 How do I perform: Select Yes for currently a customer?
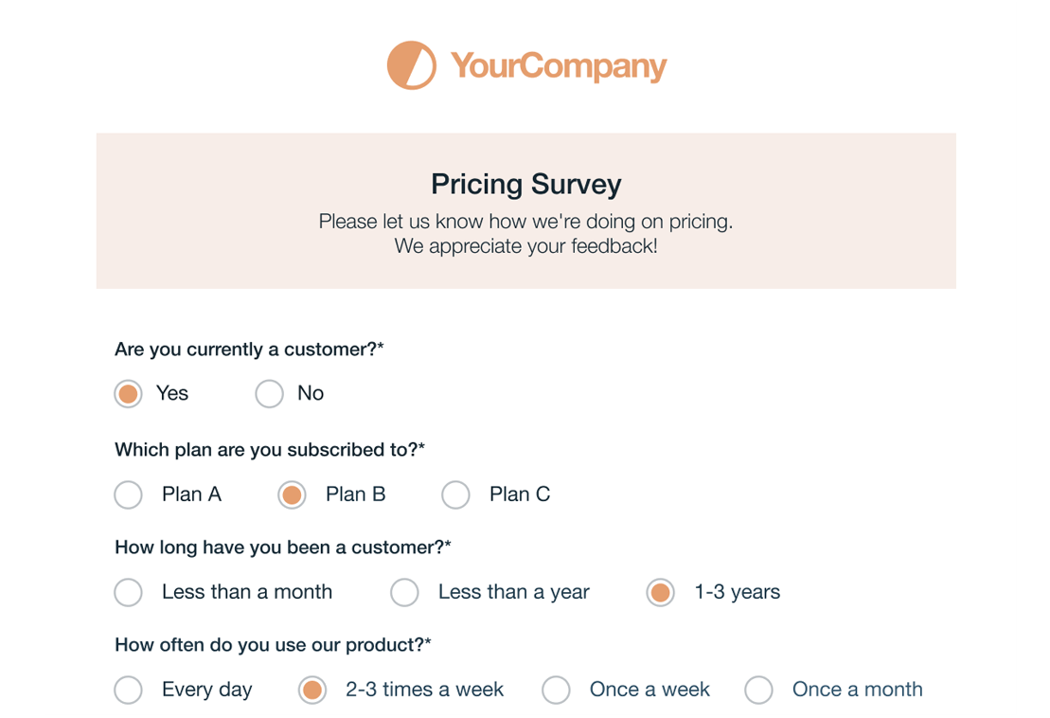[x=128, y=393]
